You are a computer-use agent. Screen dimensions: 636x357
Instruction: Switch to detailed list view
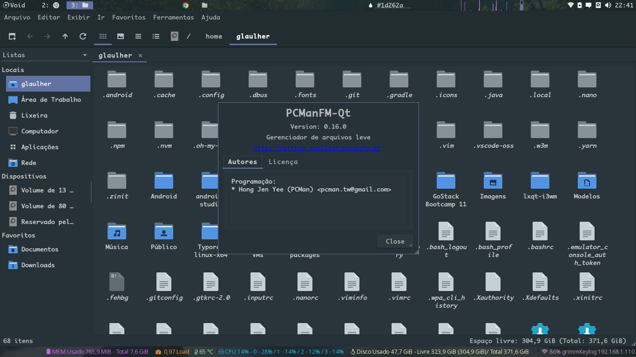point(156,36)
